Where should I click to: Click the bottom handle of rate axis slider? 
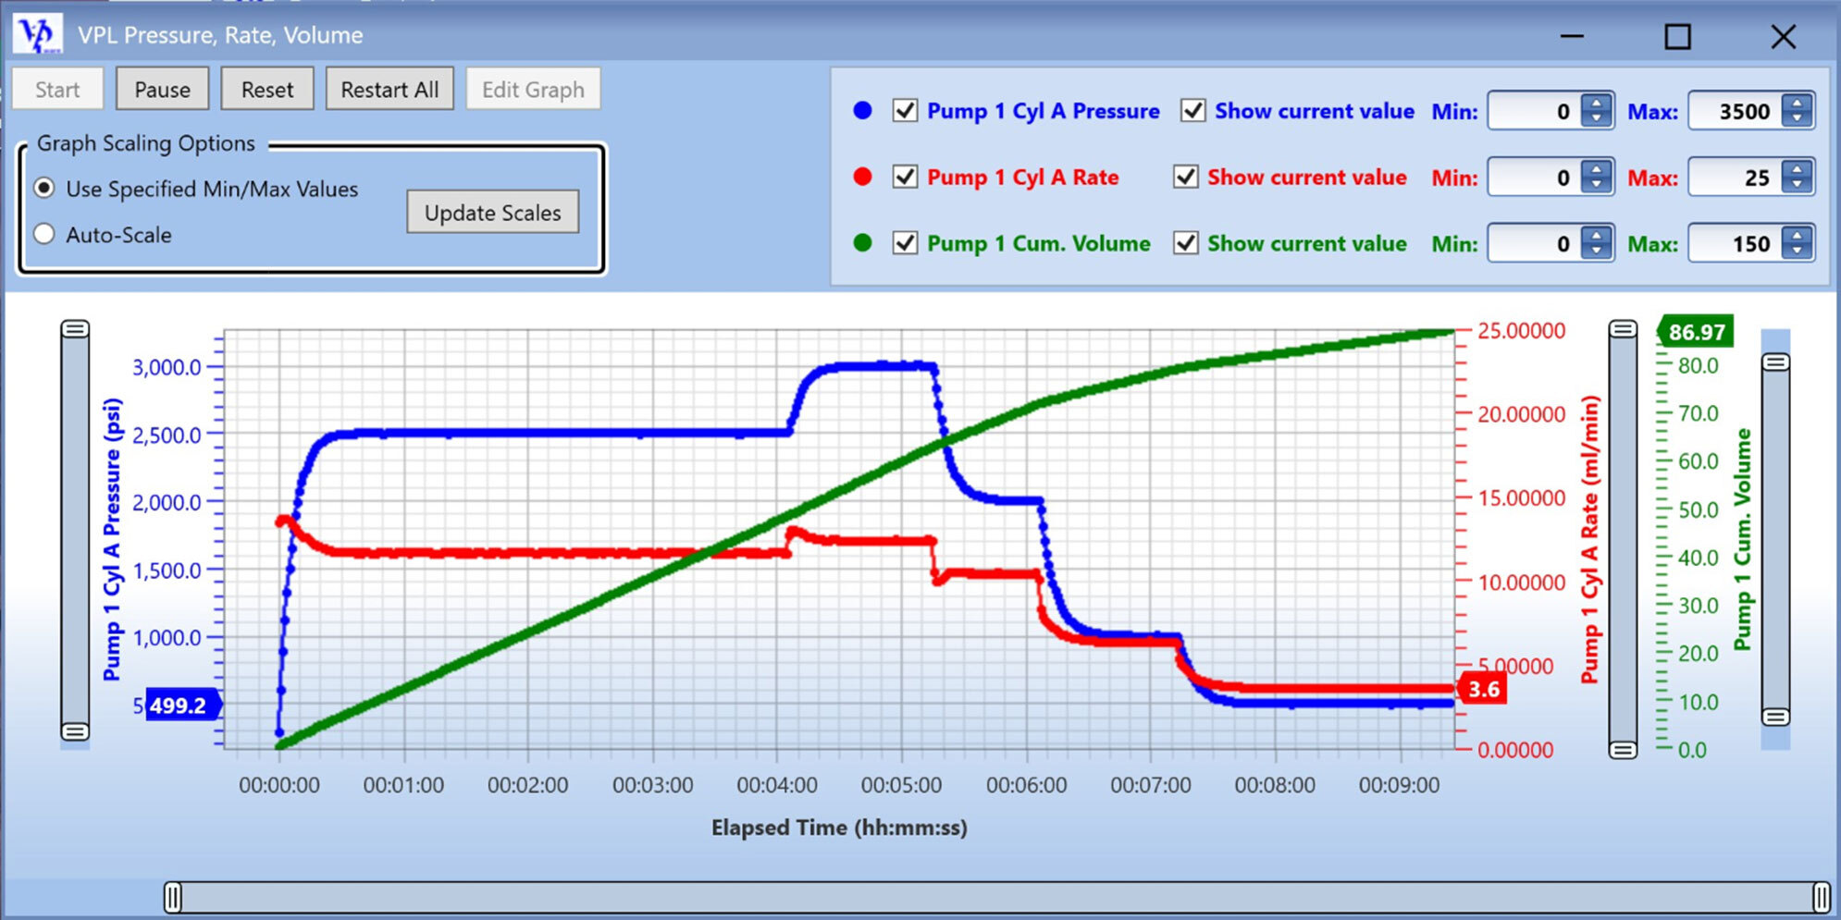(1623, 749)
